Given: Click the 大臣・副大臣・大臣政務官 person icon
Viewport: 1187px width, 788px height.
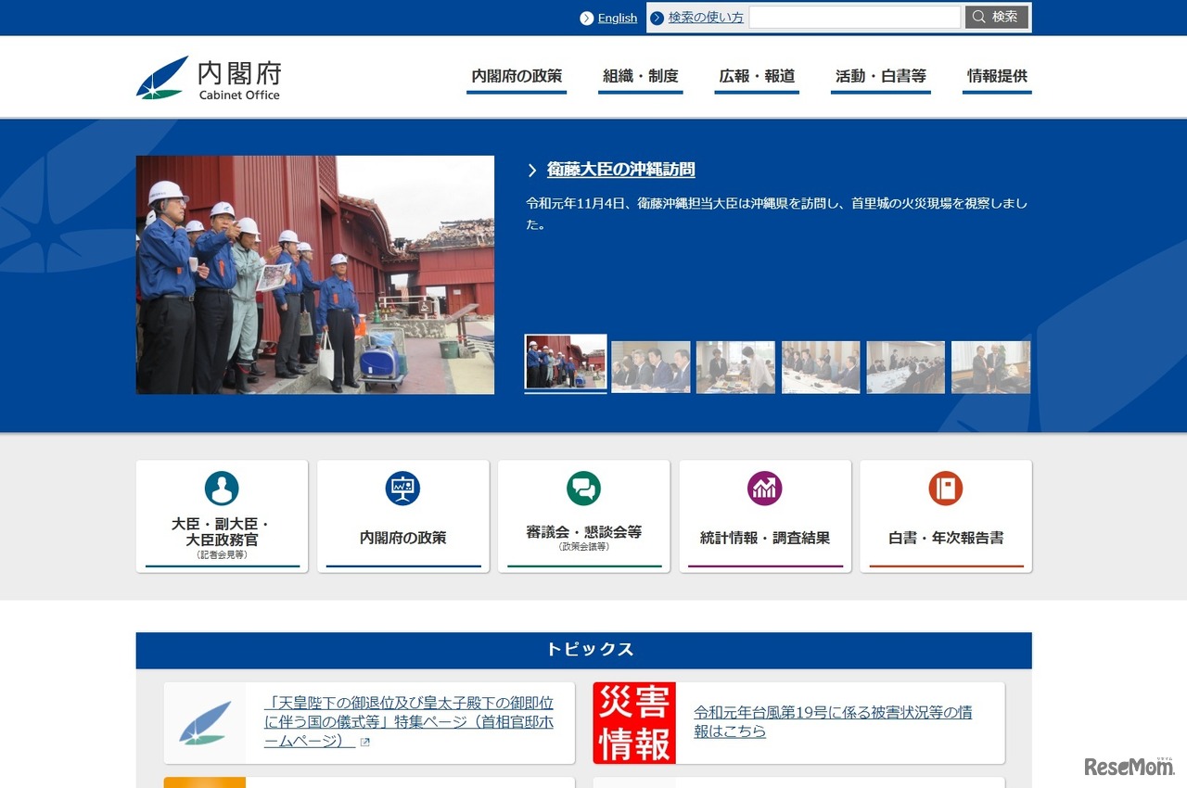Looking at the screenshot, I should pos(221,489).
